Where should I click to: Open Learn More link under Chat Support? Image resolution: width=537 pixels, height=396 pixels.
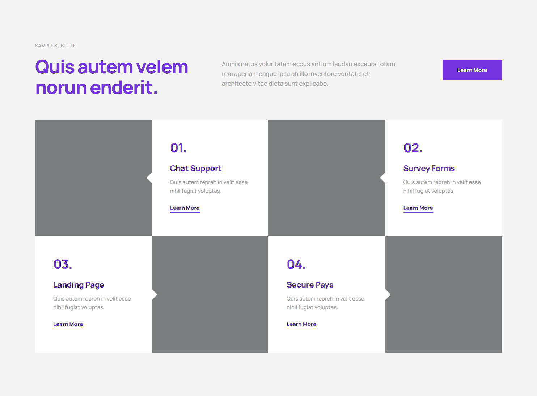pyautogui.click(x=185, y=208)
